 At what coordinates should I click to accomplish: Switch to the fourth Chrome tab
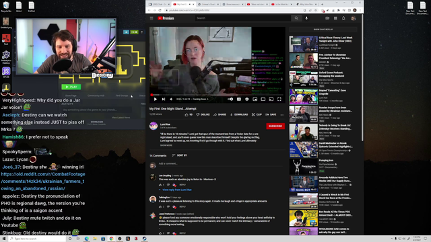point(232,4)
